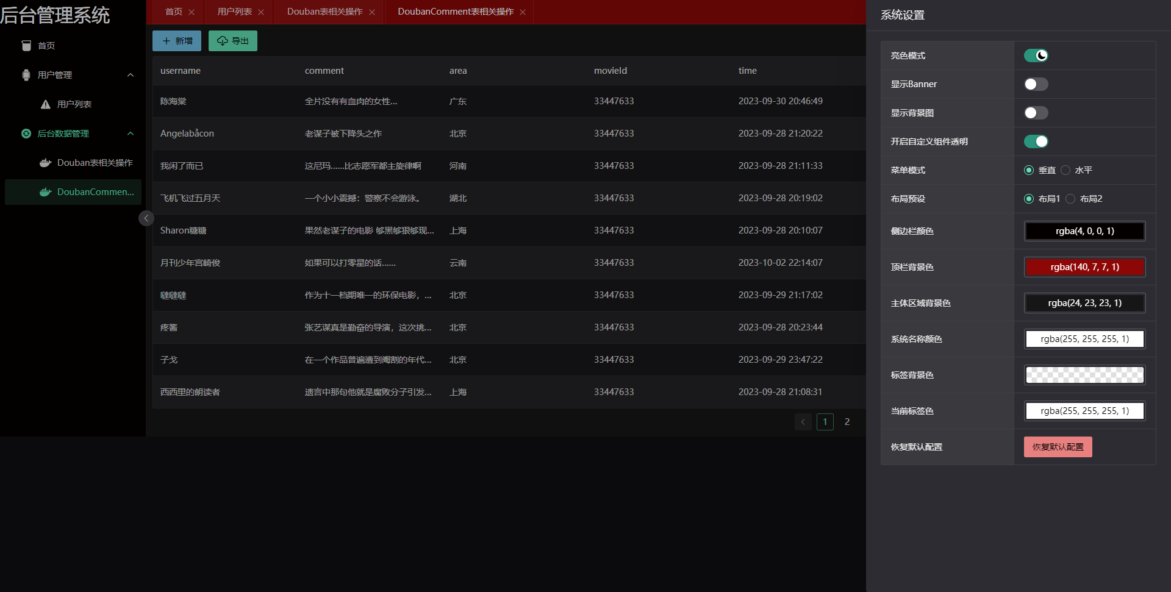Click the sidebar collapse arrow handle
Image resolution: width=1171 pixels, height=592 pixels.
146,218
